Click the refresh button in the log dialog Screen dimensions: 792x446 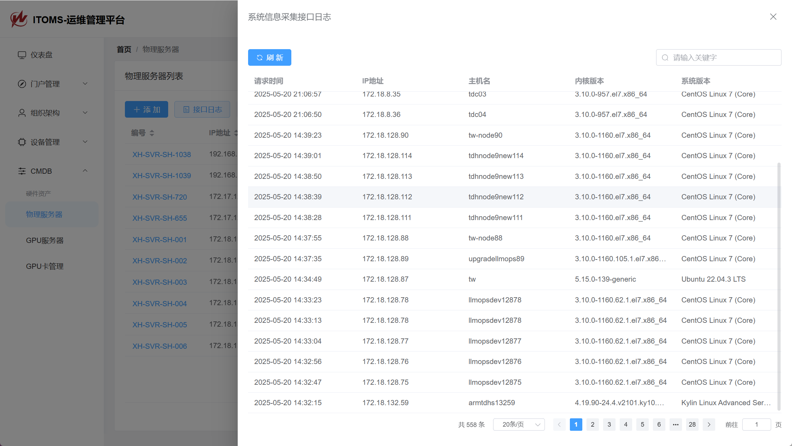click(x=270, y=57)
